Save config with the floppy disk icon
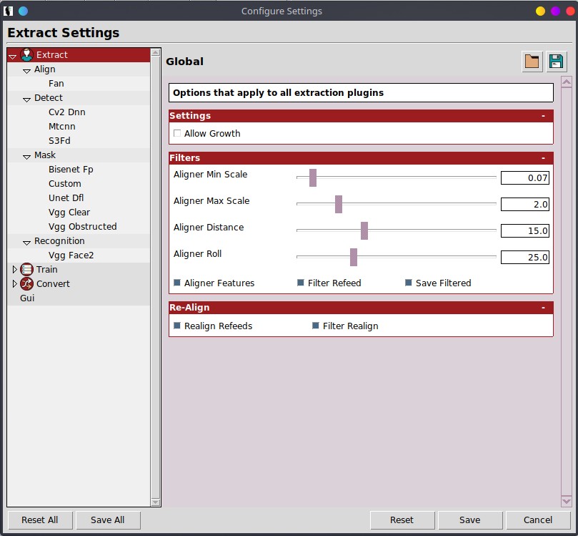578x536 pixels. point(557,62)
